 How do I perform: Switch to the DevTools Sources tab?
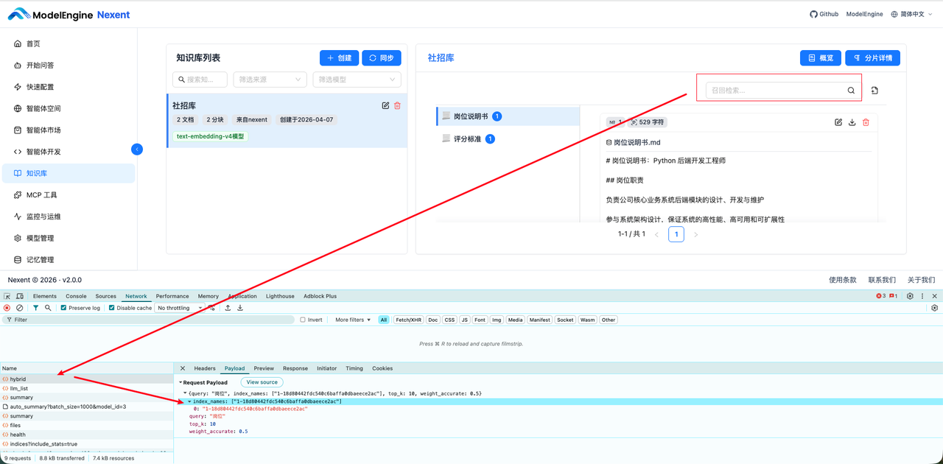click(106, 296)
